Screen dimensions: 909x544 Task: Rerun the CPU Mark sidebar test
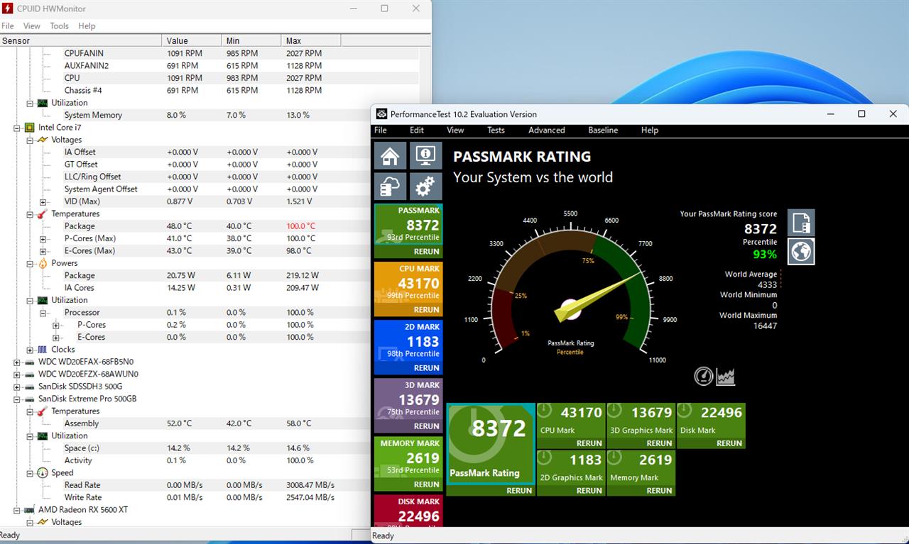(426, 310)
